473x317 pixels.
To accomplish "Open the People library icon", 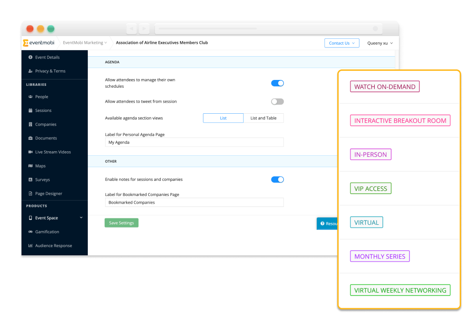I will click(x=31, y=96).
